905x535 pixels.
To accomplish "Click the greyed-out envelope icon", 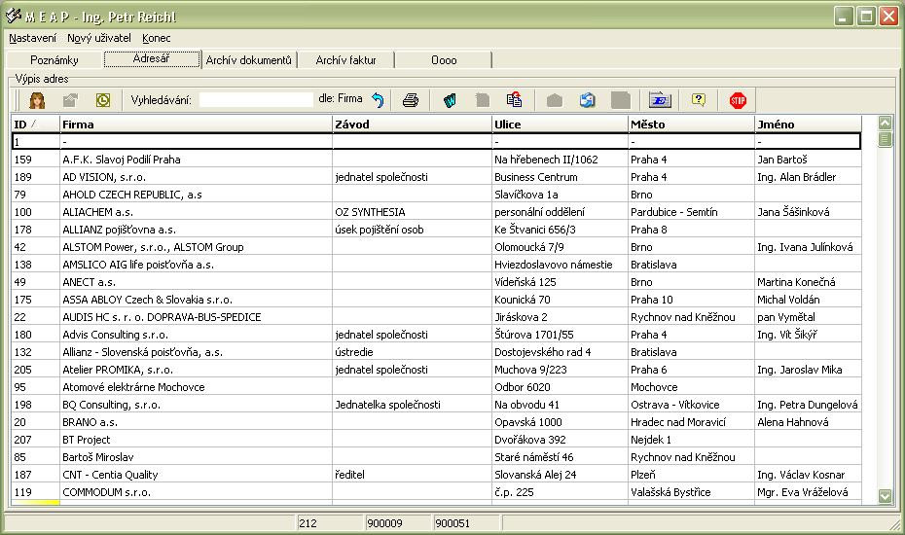I will 554,100.
